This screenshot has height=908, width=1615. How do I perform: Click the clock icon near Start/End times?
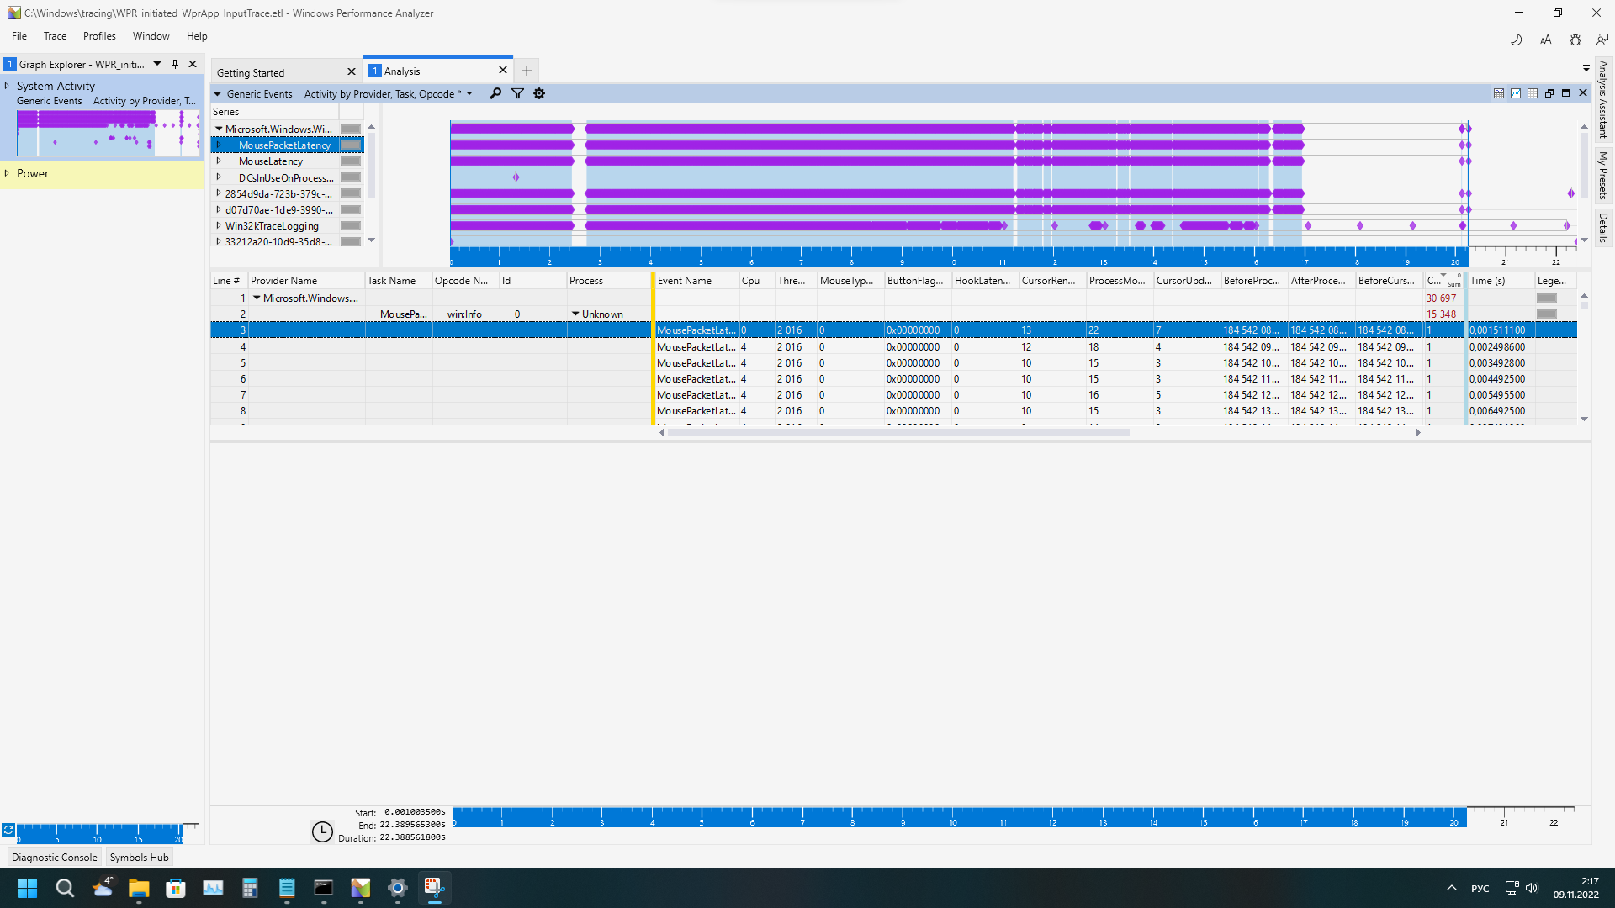(322, 831)
